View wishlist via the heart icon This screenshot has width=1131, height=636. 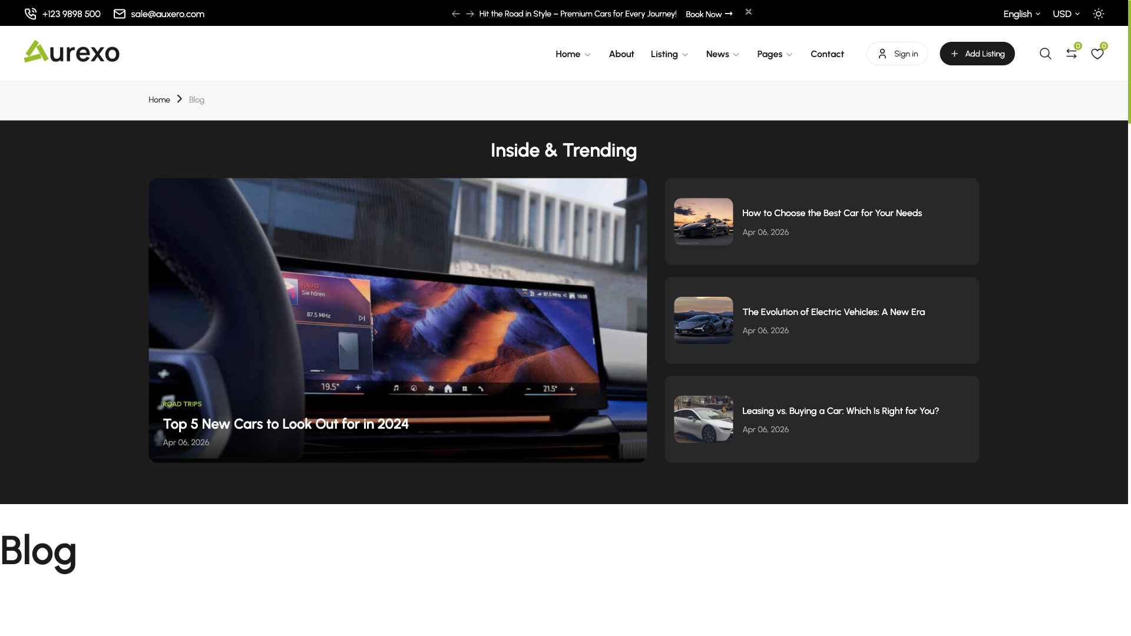(1097, 54)
